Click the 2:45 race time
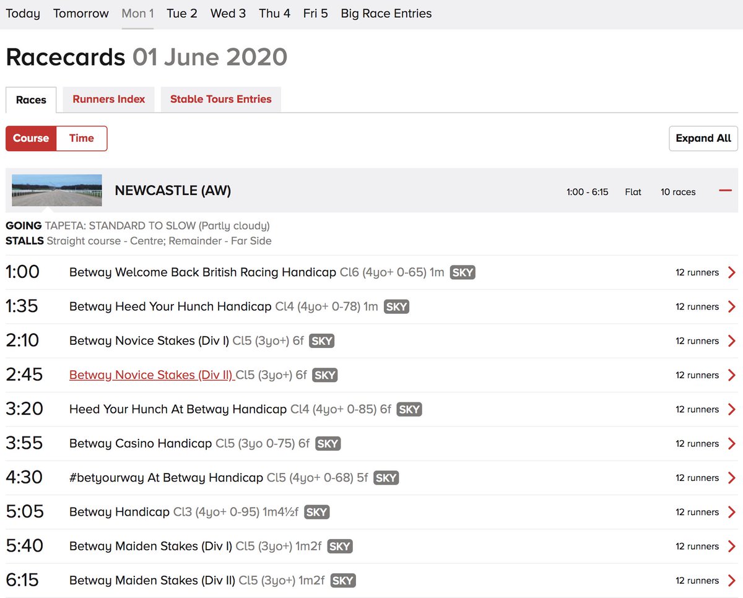This screenshot has width=743, height=598. click(24, 375)
